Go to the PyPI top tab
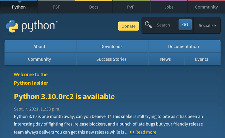Viewport: 225px width, 138px height. pyautogui.click(x=131, y=7)
